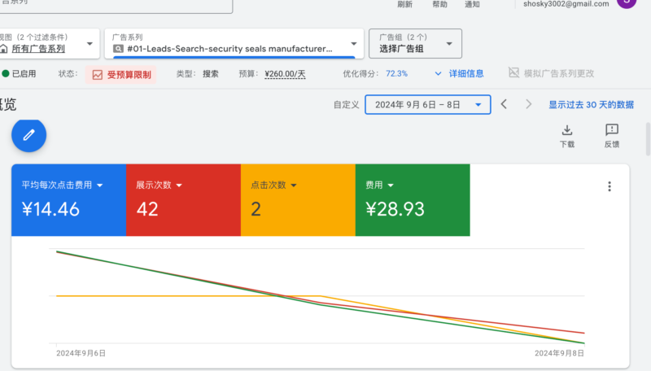Click 受预算限制 status badge

click(x=120, y=75)
